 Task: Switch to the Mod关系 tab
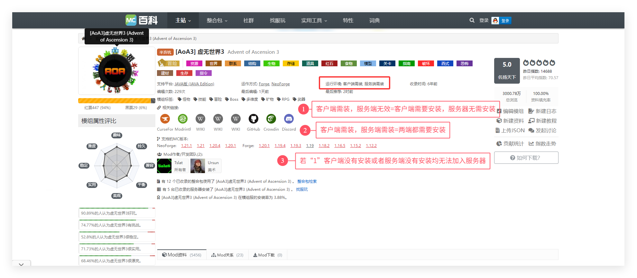[x=227, y=255]
